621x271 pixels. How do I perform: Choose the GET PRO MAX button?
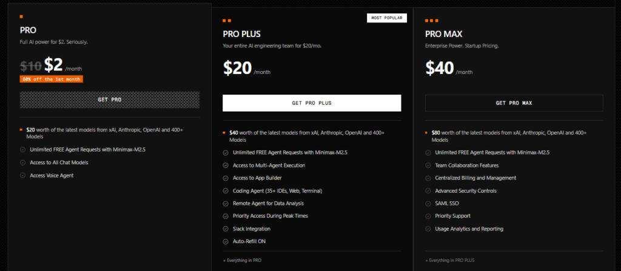(x=514, y=103)
